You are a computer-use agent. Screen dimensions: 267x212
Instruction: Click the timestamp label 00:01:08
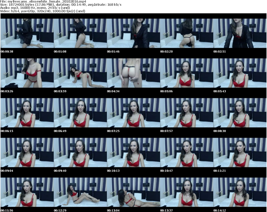coord(60,51)
